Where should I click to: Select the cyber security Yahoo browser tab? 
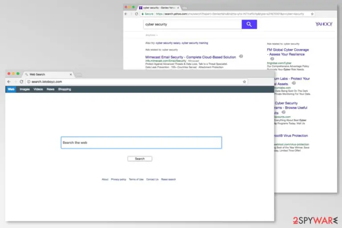(159, 8)
